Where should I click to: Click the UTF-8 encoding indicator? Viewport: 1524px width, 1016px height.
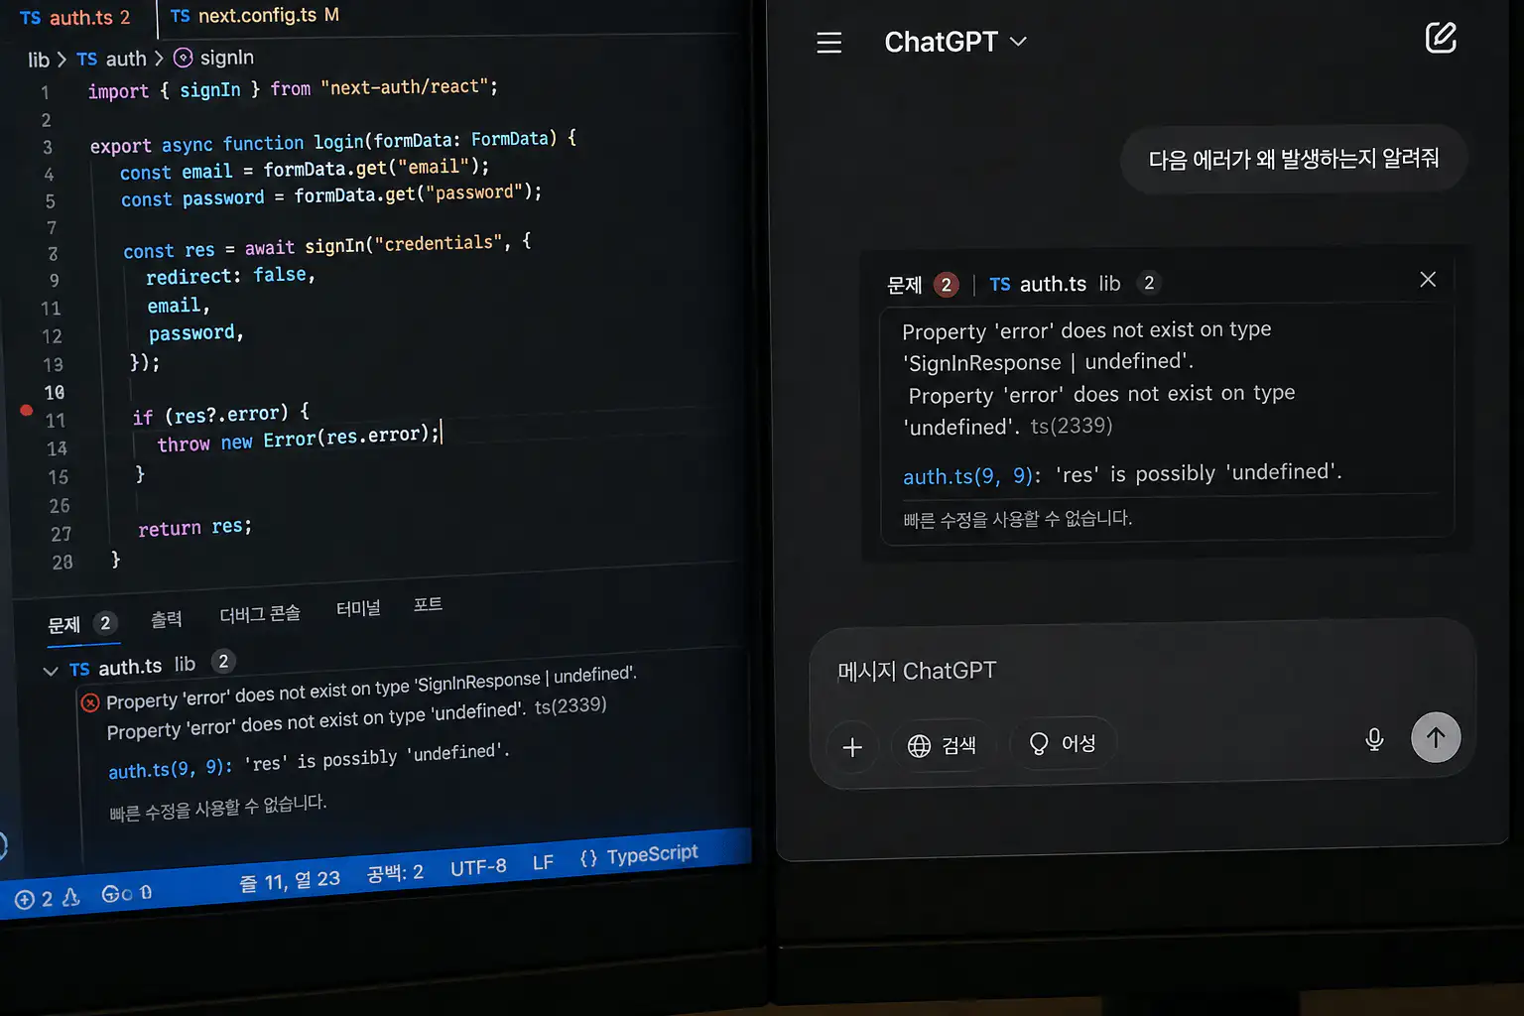[x=479, y=866]
